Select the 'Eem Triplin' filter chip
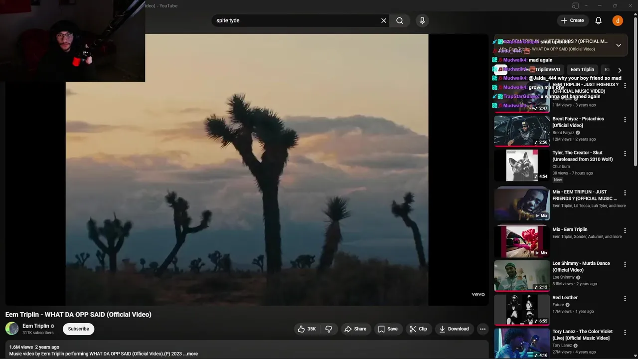This screenshot has height=359, width=638. click(x=582, y=70)
